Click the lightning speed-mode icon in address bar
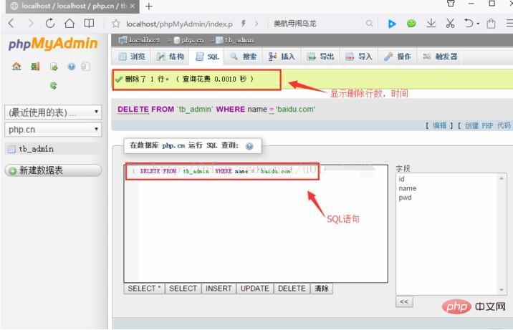The image size is (513, 330). (244, 23)
